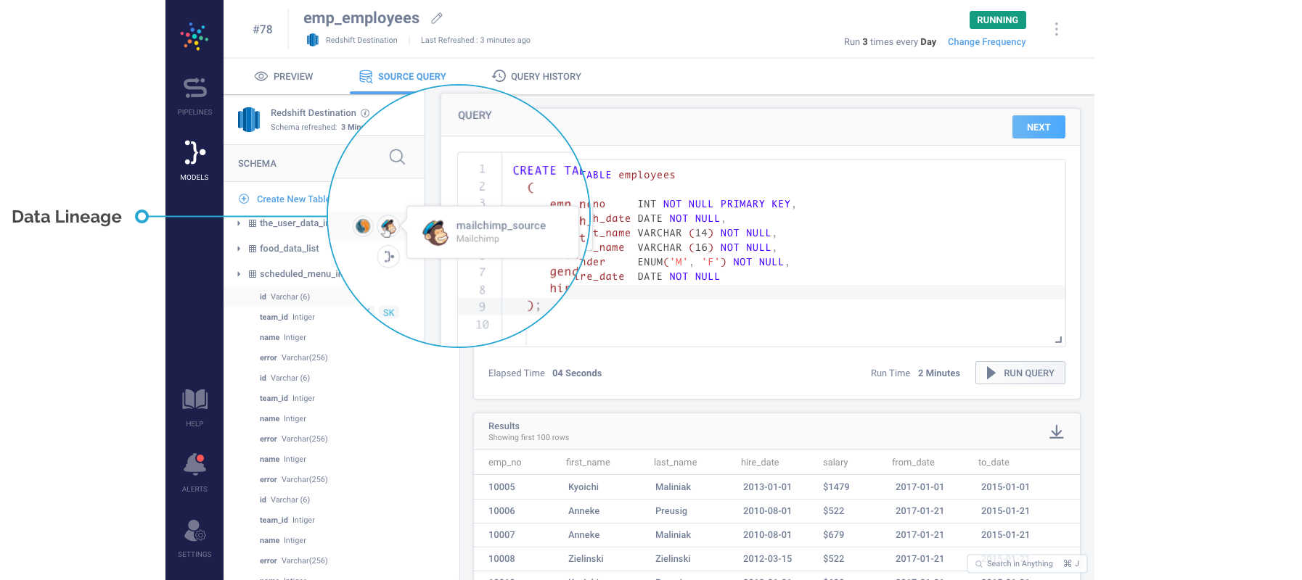Click the Redshift icon in the schema panel
The width and height of the screenshot is (1302, 580).
tap(249, 120)
